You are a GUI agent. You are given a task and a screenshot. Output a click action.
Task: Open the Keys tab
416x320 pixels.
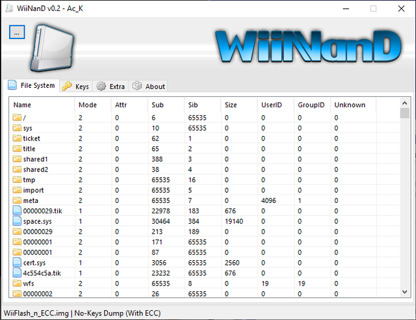pyautogui.click(x=75, y=87)
